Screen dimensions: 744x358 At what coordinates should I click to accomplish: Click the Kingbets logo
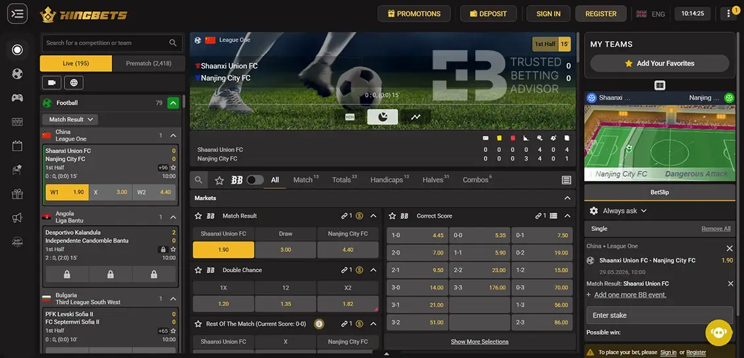click(x=84, y=14)
